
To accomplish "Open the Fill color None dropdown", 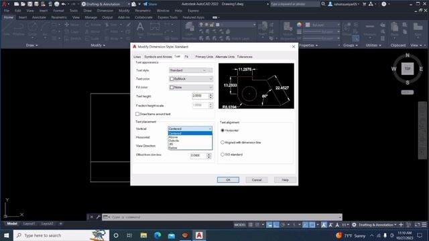I will pos(191,87).
